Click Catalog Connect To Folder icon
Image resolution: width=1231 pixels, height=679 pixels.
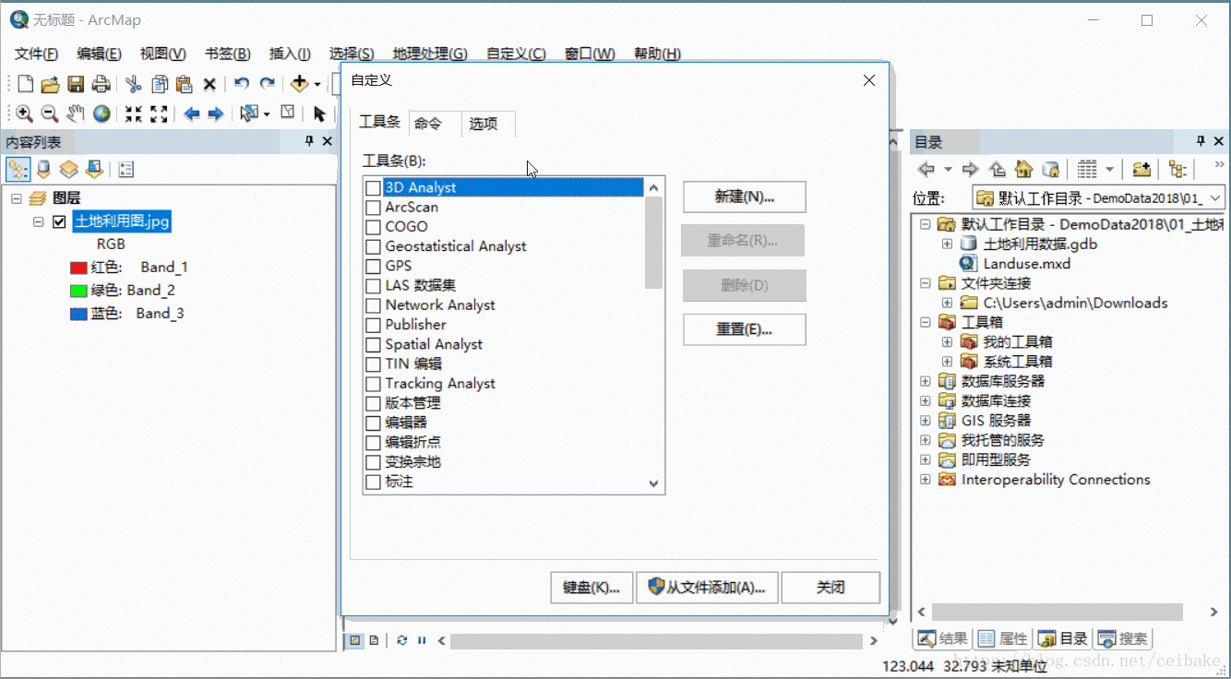pos(1141,169)
